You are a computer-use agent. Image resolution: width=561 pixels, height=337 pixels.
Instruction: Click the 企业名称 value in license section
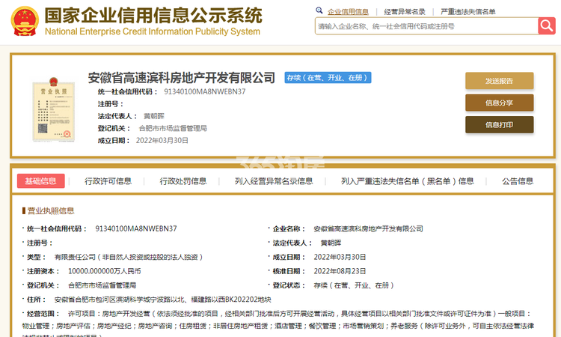(x=368, y=229)
